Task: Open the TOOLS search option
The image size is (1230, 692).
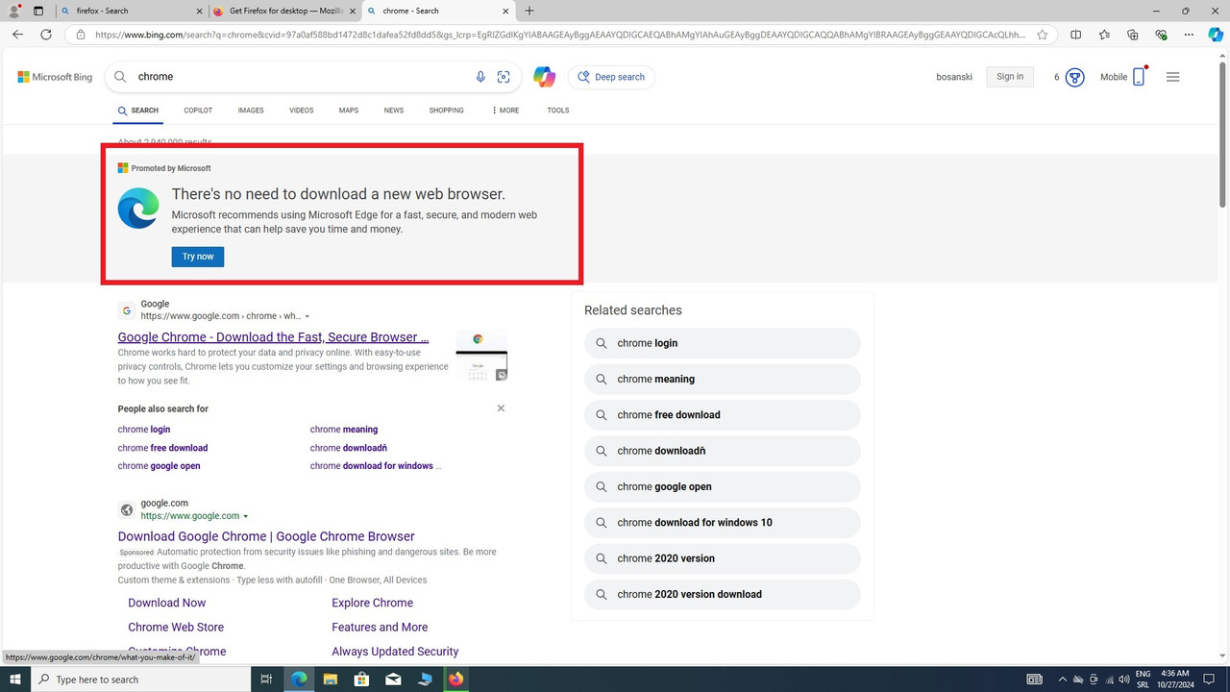Action: click(x=558, y=111)
